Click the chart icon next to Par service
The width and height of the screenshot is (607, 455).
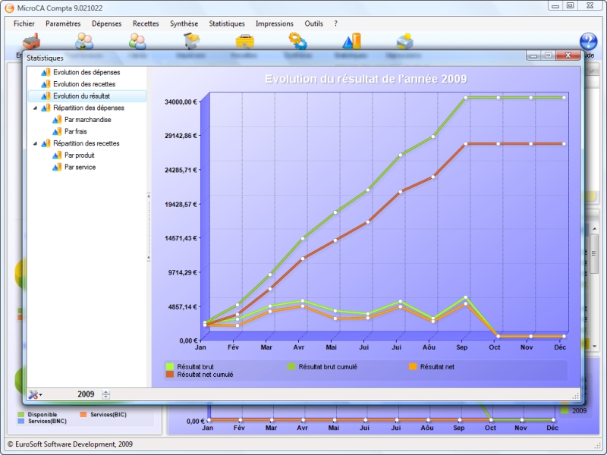pyautogui.click(x=57, y=167)
